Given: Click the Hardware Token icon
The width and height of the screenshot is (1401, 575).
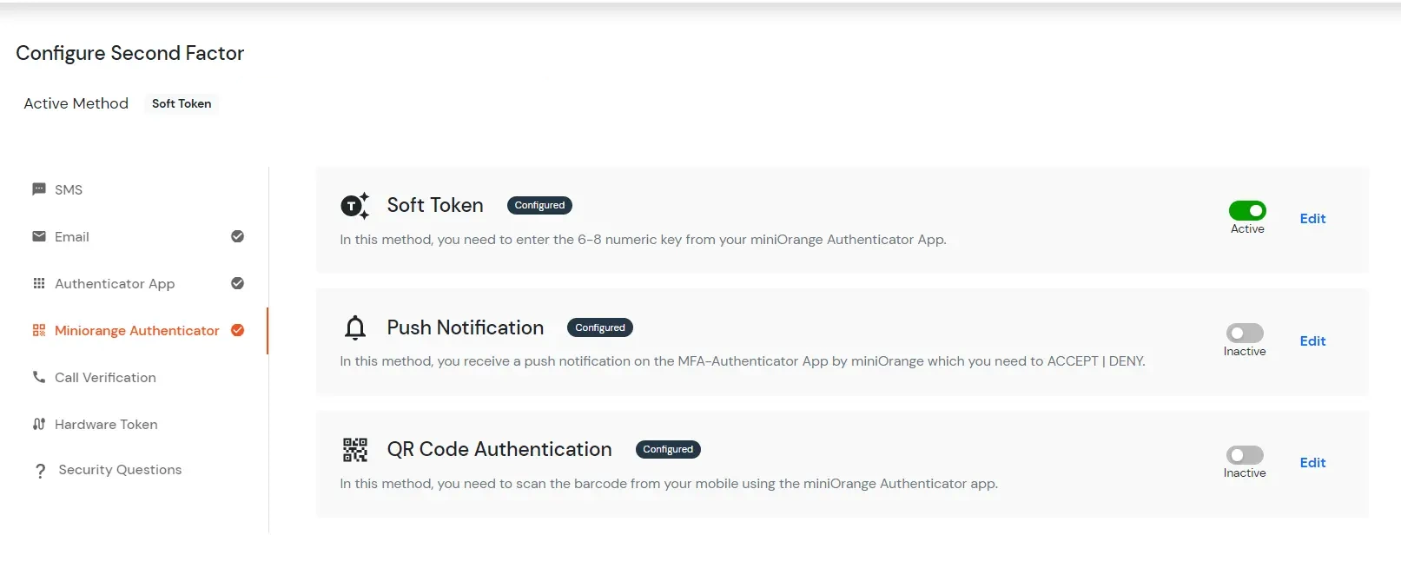Looking at the screenshot, I should (x=38, y=424).
